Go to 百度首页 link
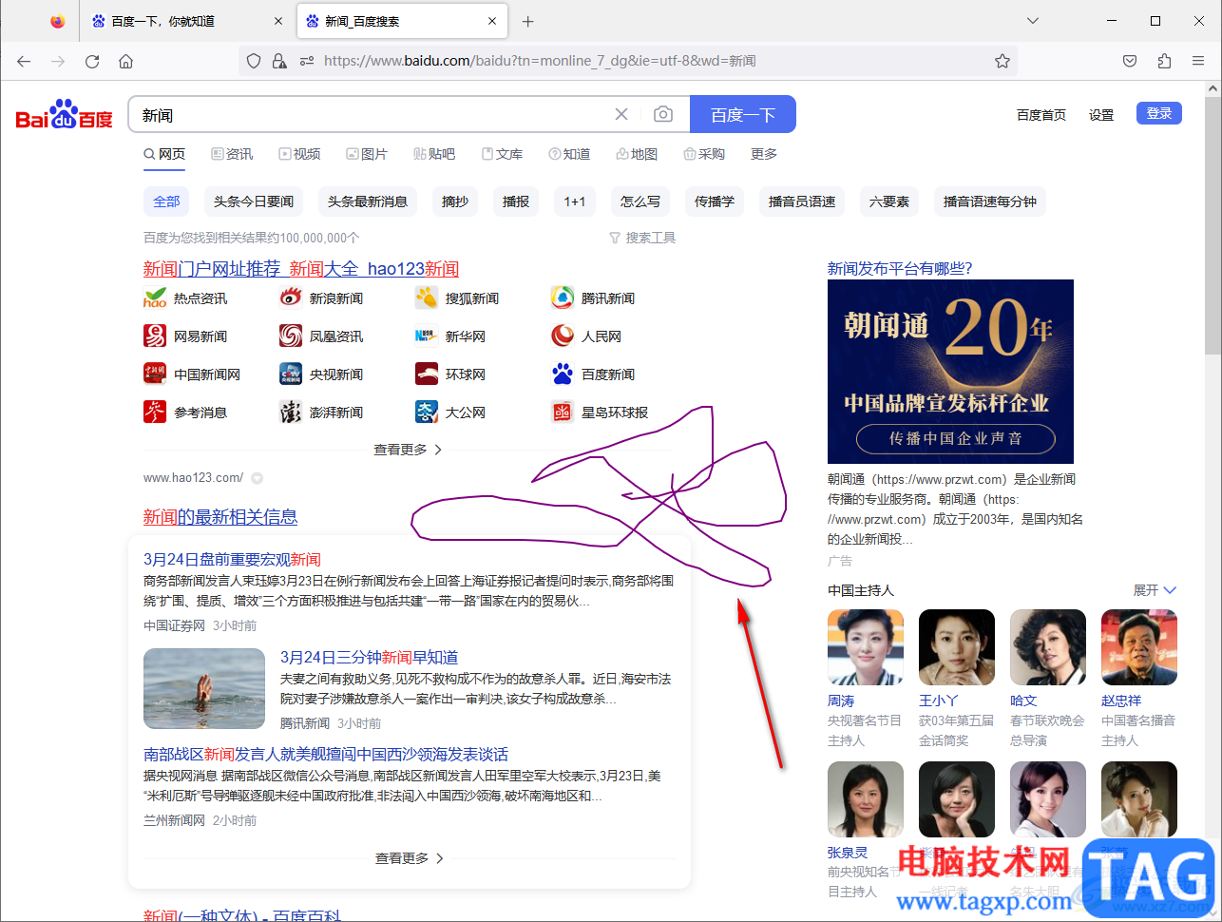 pos(1041,115)
